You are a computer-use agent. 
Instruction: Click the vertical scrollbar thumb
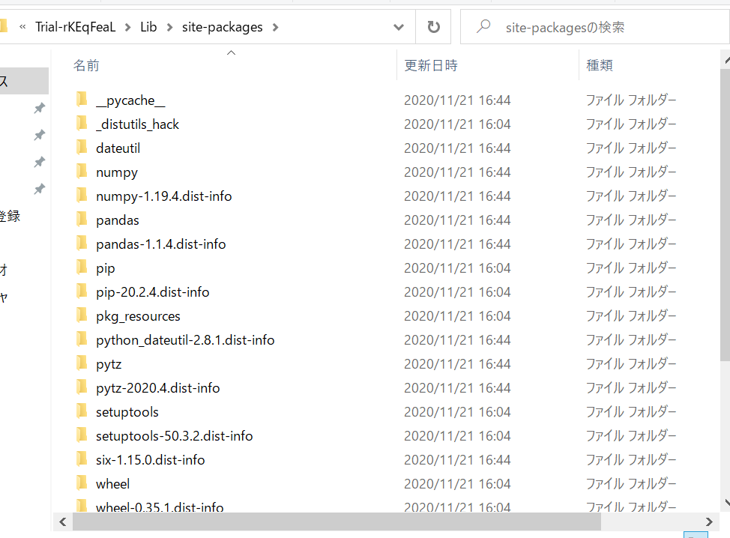click(725, 215)
